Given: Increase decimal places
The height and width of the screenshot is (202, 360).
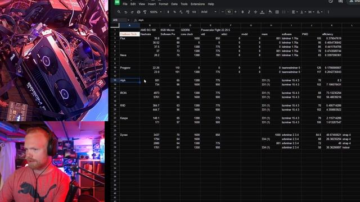Looking at the screenshot, I should point(187,12).
